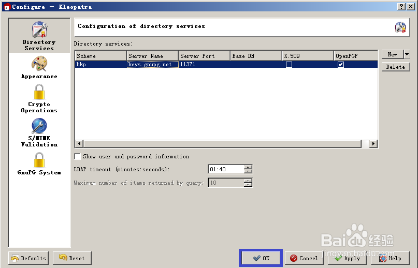The width and height of the screenshot is (418, 268).
Task: Select the hkp scheme cell
Action: click(101, 65)
